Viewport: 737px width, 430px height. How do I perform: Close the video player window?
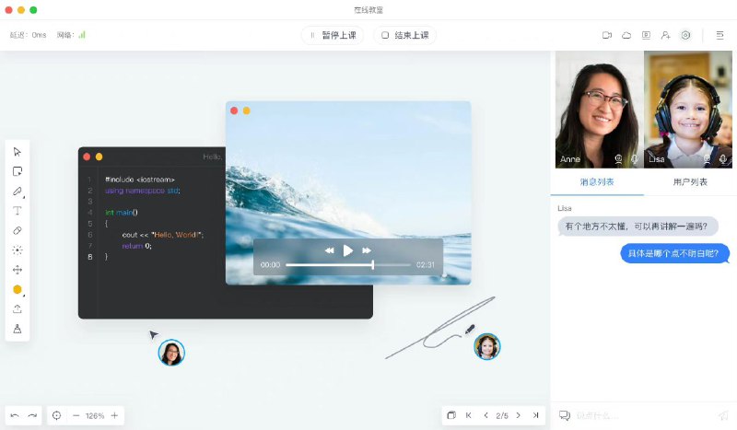[x=234, y=110]
